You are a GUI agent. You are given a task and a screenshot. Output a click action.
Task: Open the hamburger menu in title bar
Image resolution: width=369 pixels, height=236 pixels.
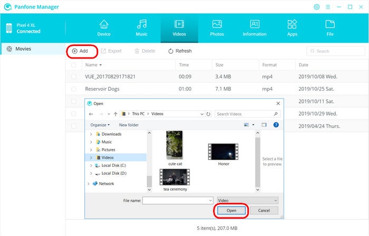point(328,7)
